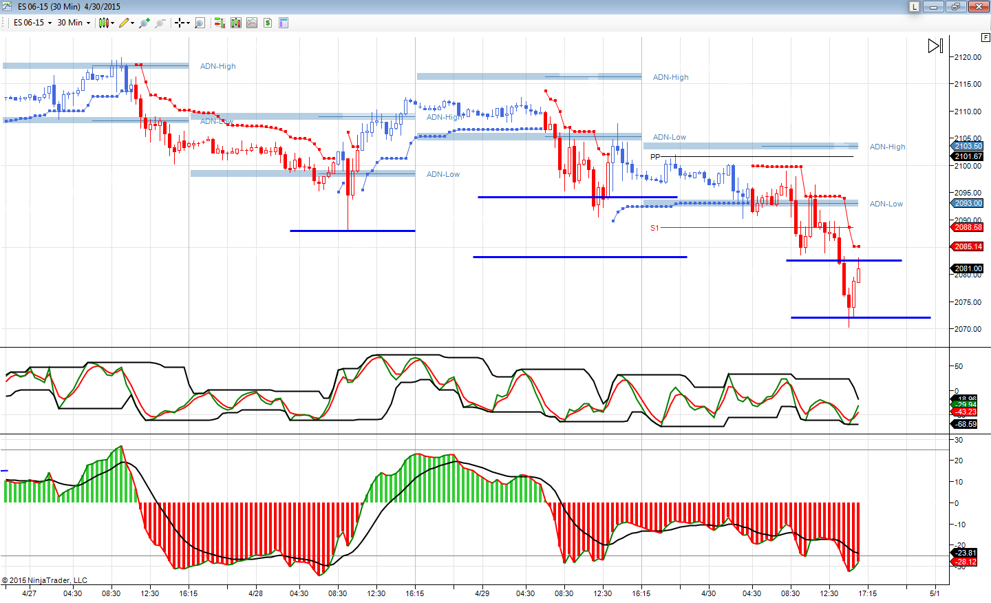
Task: Click the 2093.00 price marker
Action: [x=968, y=203]
